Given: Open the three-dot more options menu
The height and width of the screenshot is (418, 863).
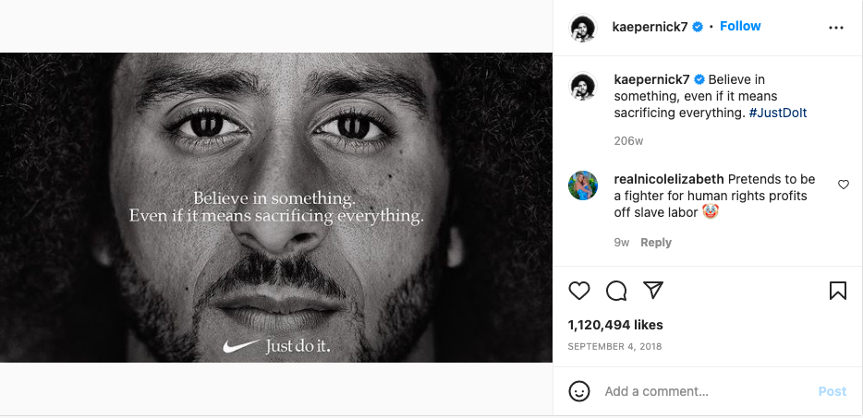Looking at the screenshot, I should [836, 28].
